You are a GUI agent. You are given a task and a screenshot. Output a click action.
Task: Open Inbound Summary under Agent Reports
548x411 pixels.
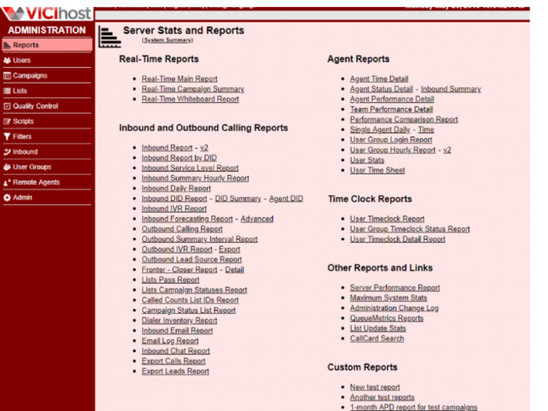point(451,89)
